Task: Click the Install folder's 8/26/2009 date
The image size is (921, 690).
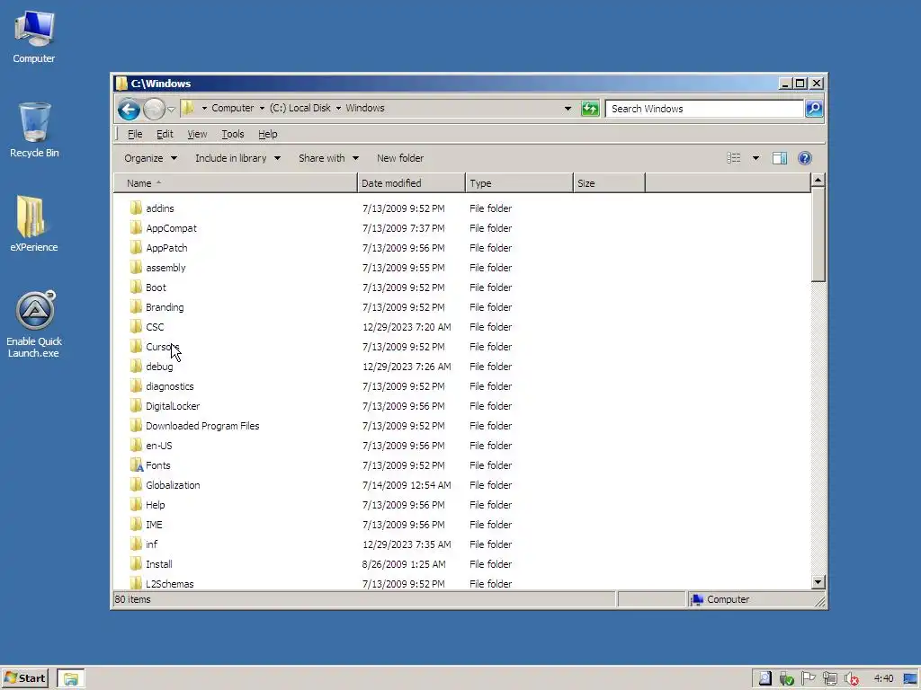Action: point(404,564)
